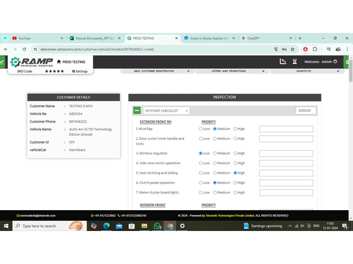Screen dimensions: 353x264
Task: Open the hourglass icon in header
Action: 295,62
